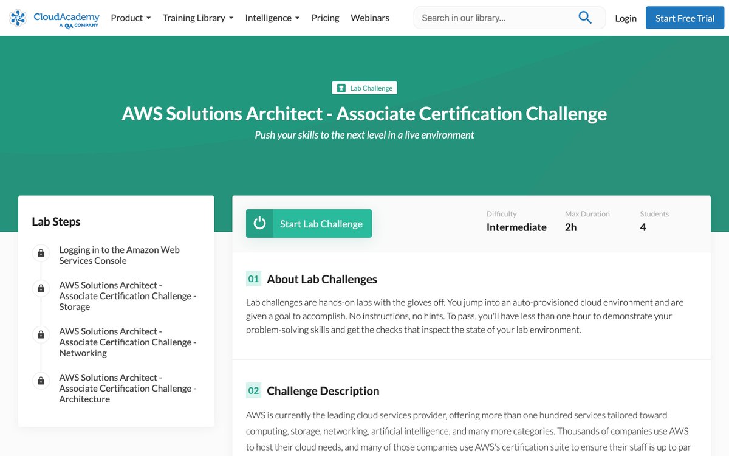Click the Intermediate difficulty value
The width and height of the screenshot is (729, 456).
[516, 227]
